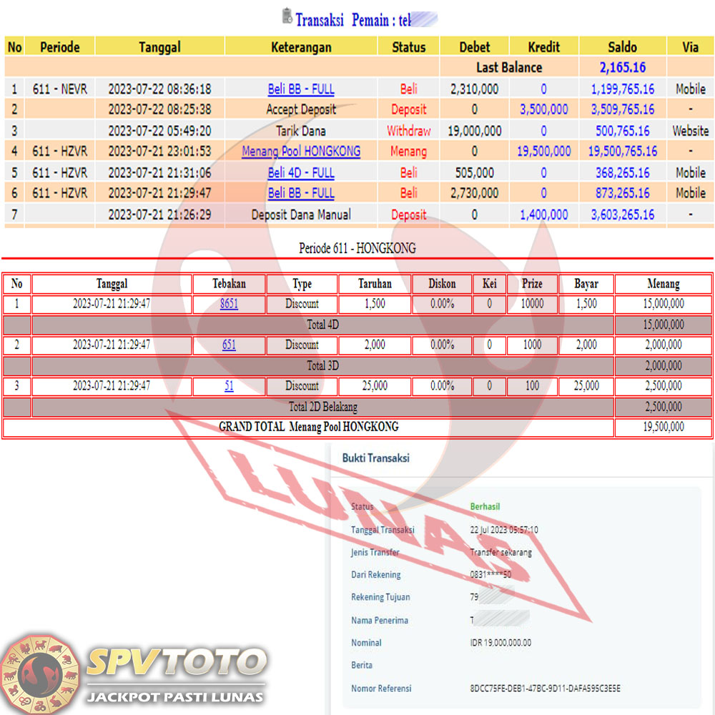Click the 651 tebakan link
The image size is (715, 715).
tap(229, 345)
